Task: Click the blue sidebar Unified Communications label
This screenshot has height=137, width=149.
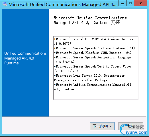Action: (25, 58)
